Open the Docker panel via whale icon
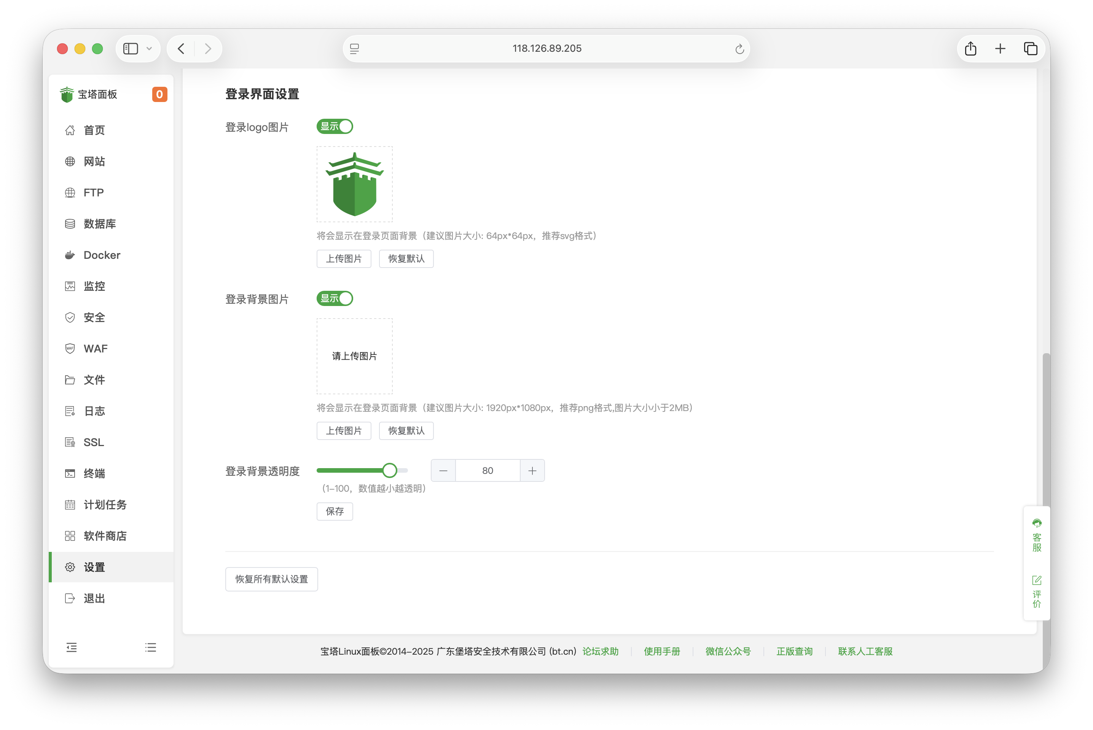Screen dimensions: 1093x730 point(70,255)
